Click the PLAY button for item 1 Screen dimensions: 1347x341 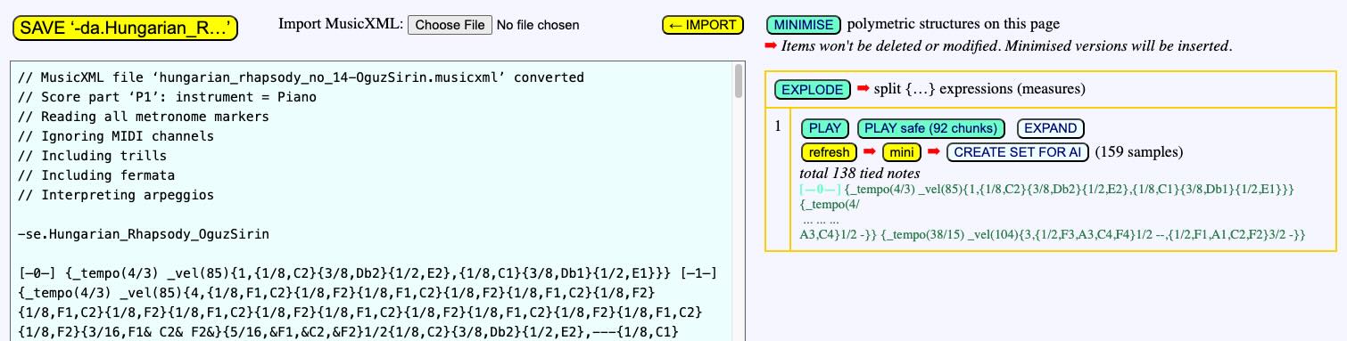click(825, 128)
